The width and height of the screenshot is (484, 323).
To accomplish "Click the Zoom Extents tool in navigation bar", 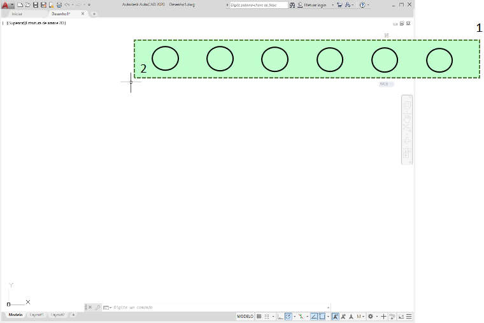I will (406, 129).
